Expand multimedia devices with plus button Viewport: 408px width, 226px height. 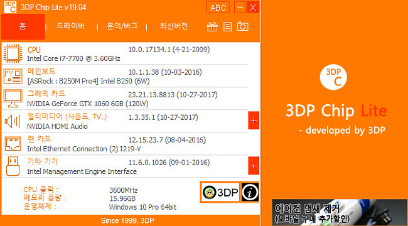click(x=254, y=121)
